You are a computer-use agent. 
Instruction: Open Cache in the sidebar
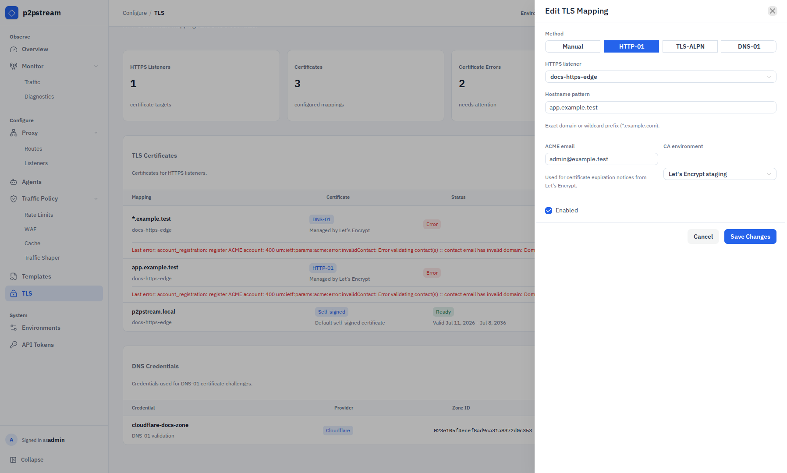(32, 243)
